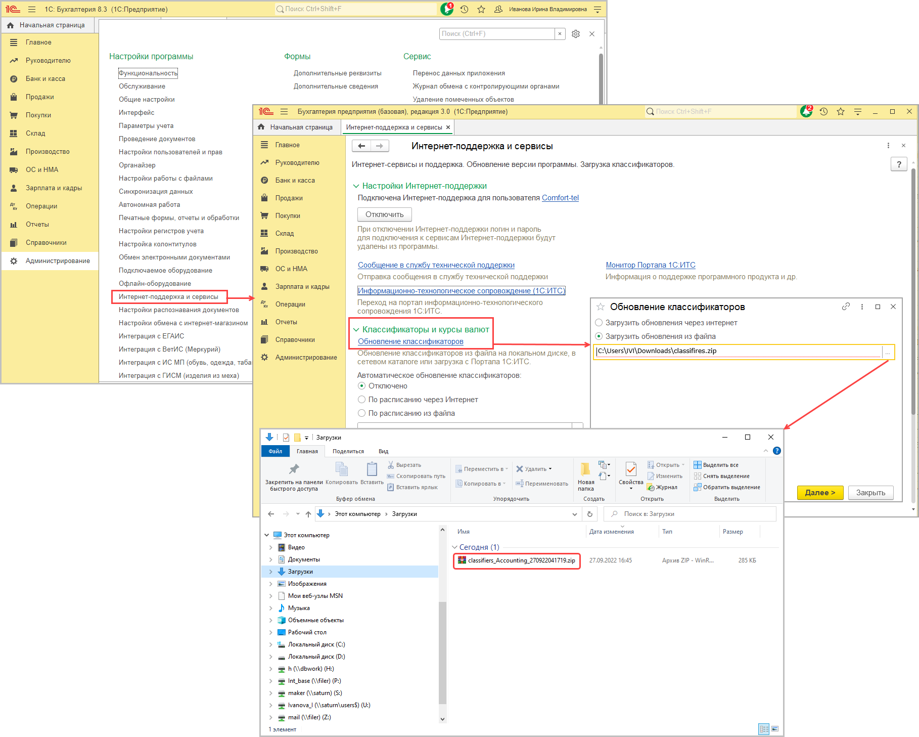This screenshot has height=737, width=919.
Task: Click Explorer search box Поиск в Загрузки
Action: pos(690,514)
